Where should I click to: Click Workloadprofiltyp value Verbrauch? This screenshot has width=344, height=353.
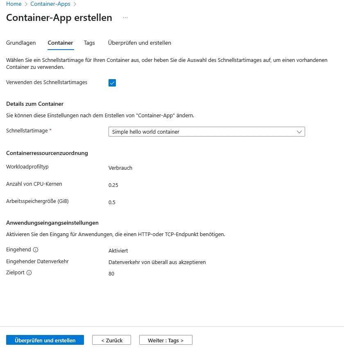[120, 168]
